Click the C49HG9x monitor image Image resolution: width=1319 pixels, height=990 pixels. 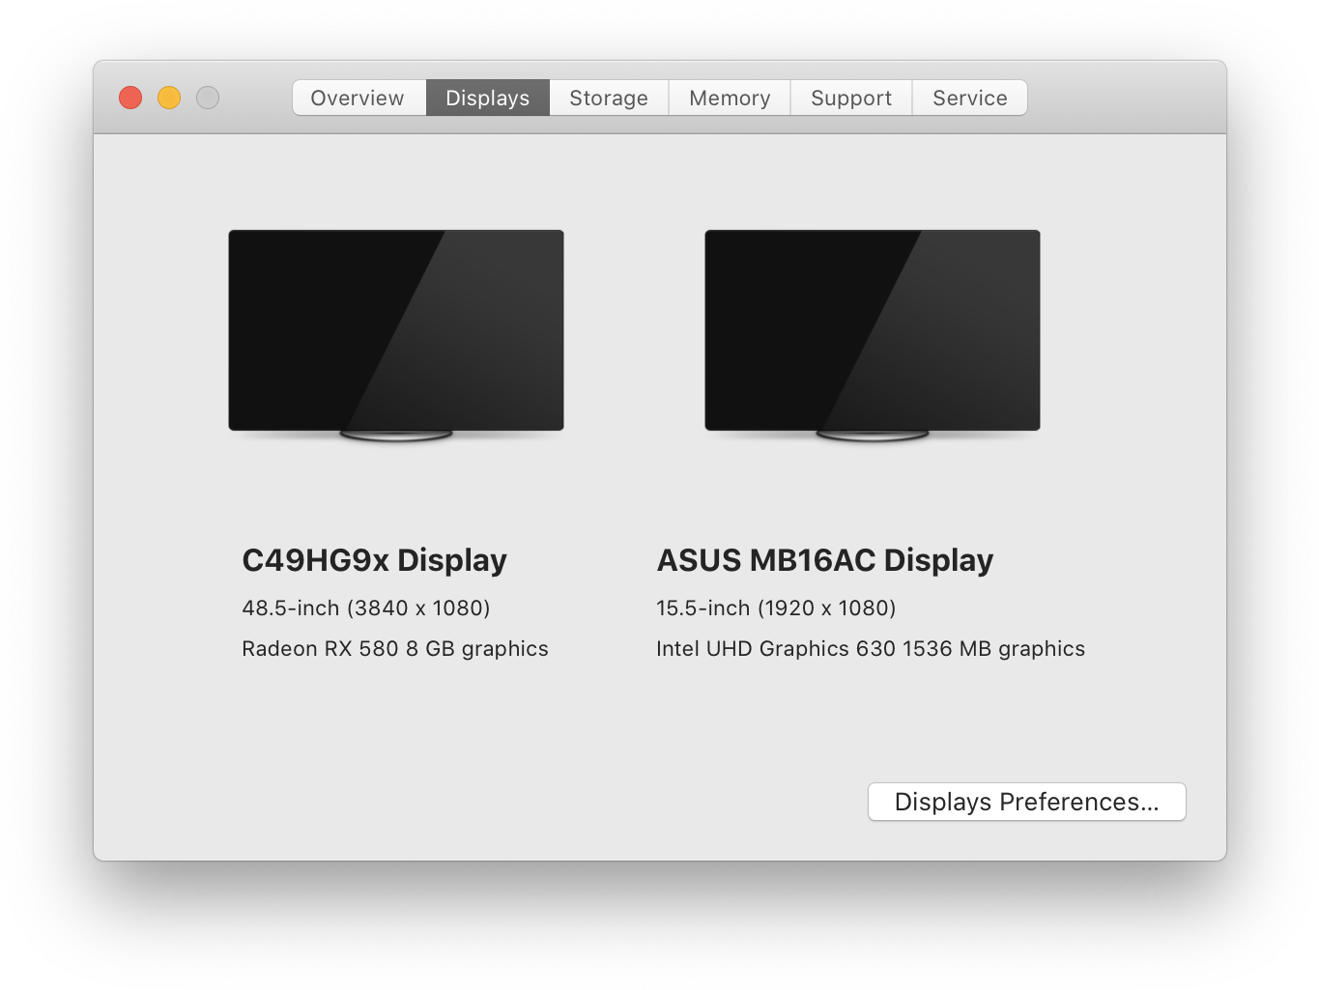(x=396, y=335)
